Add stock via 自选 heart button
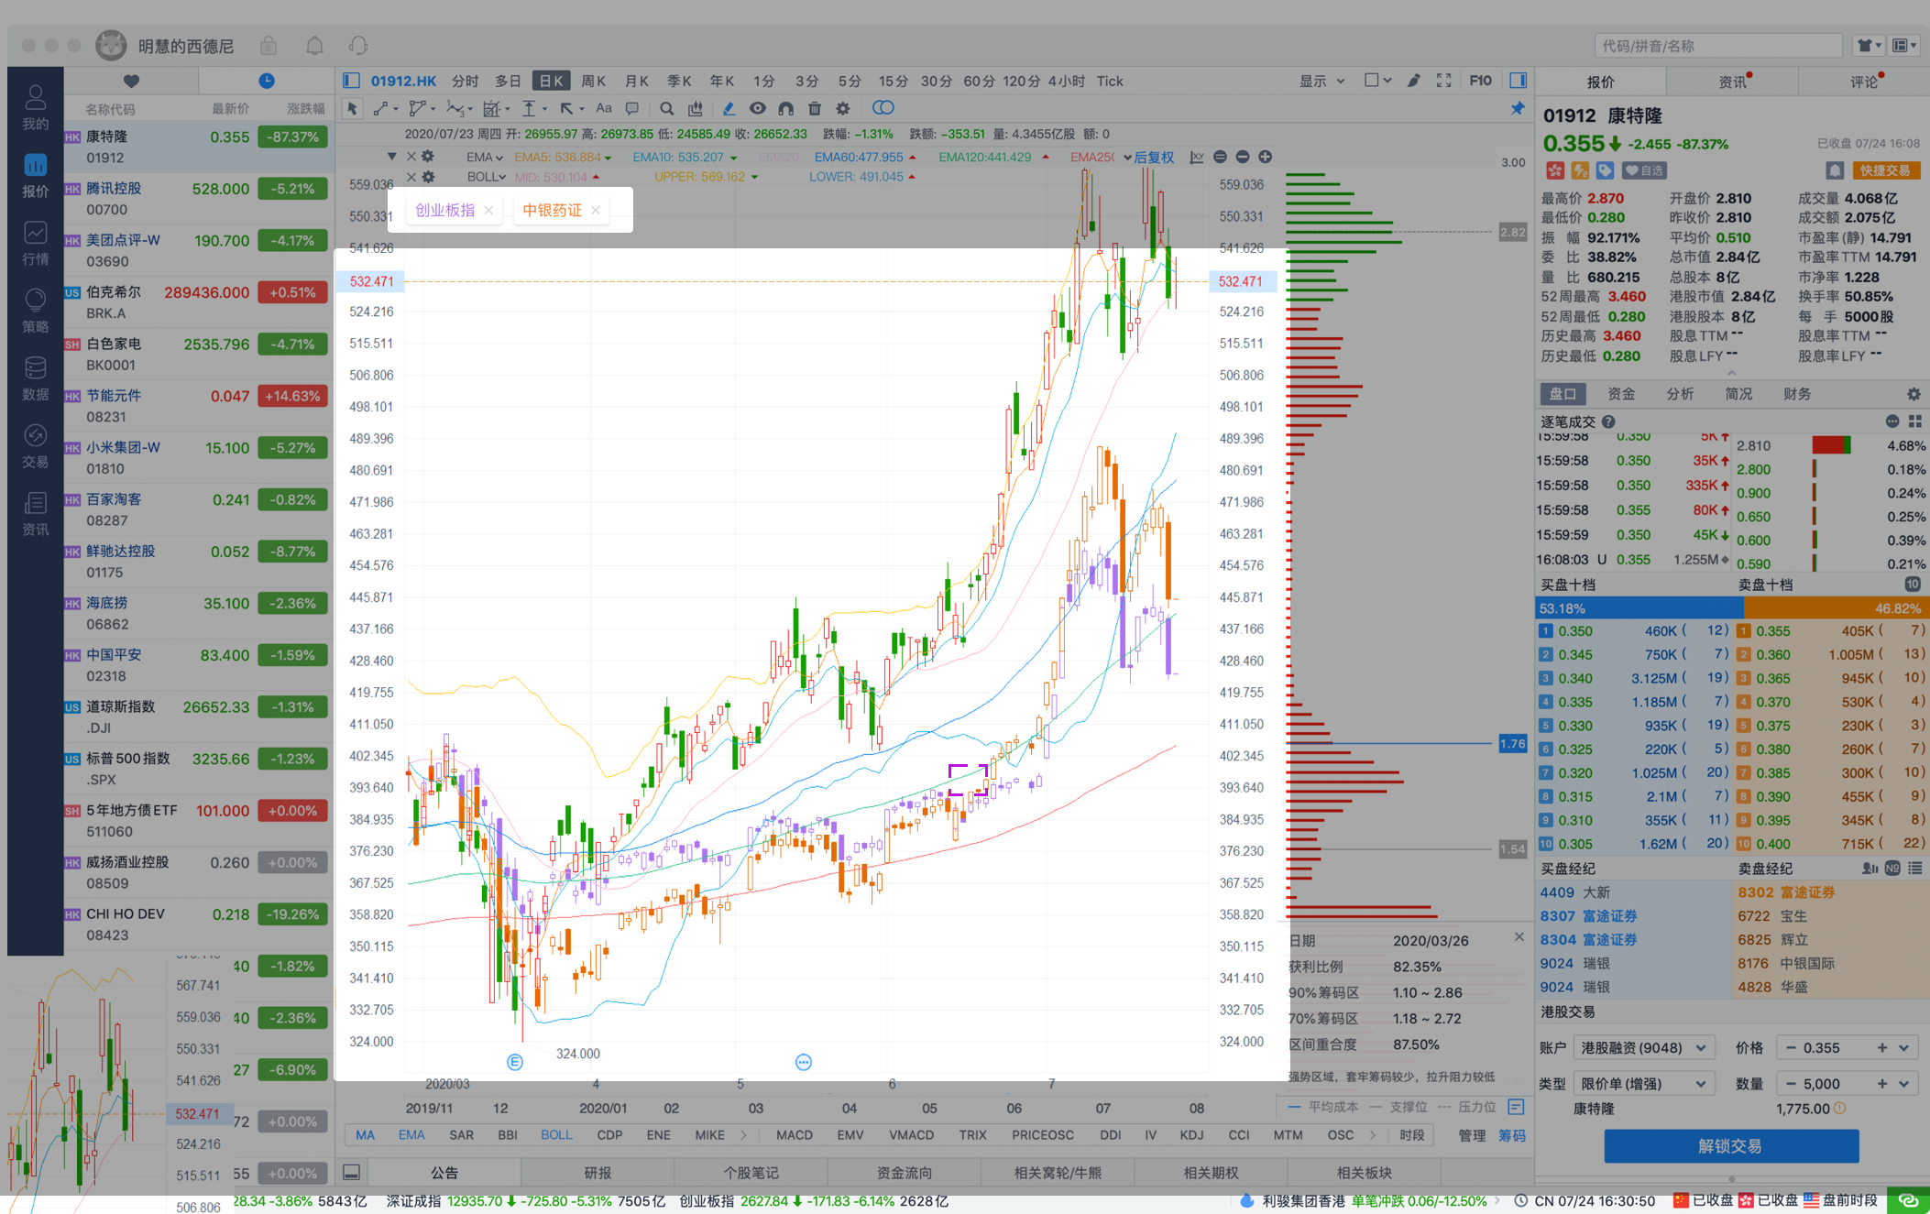This screenshot has height=1214, width=1930. [x=1645, y=170]
